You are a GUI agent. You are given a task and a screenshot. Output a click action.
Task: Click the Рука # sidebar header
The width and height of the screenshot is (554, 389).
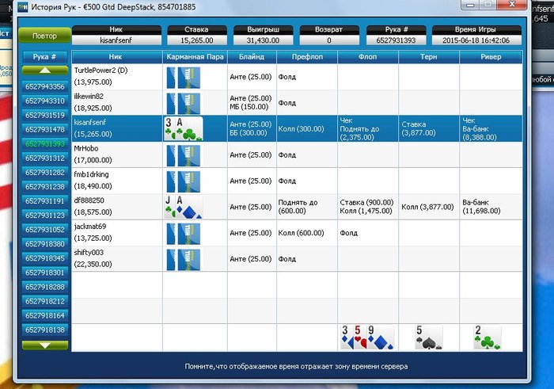tap(45, 57)
